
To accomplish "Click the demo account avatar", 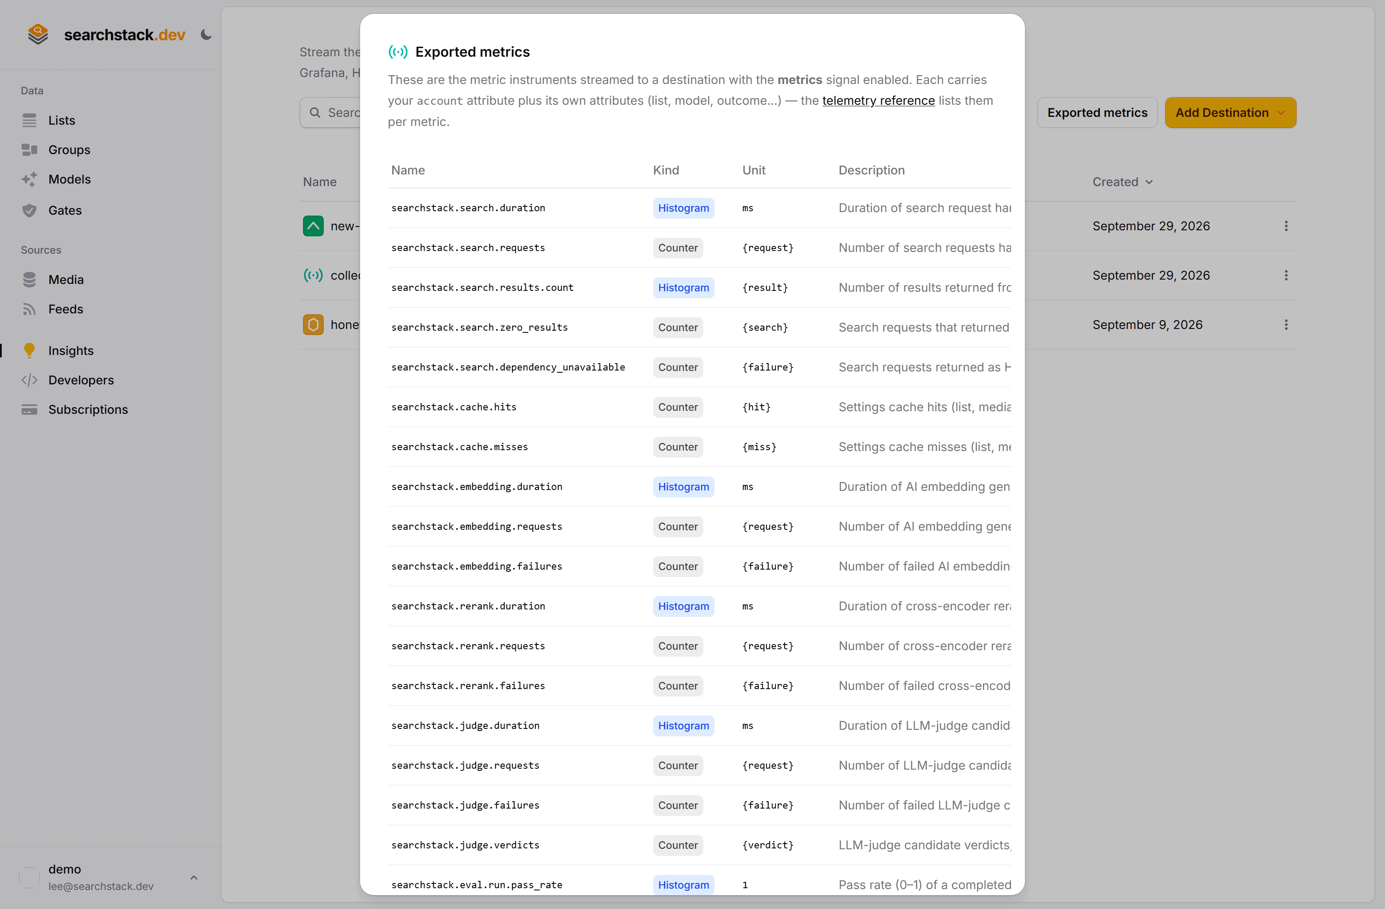I will (x=29, y=877).
